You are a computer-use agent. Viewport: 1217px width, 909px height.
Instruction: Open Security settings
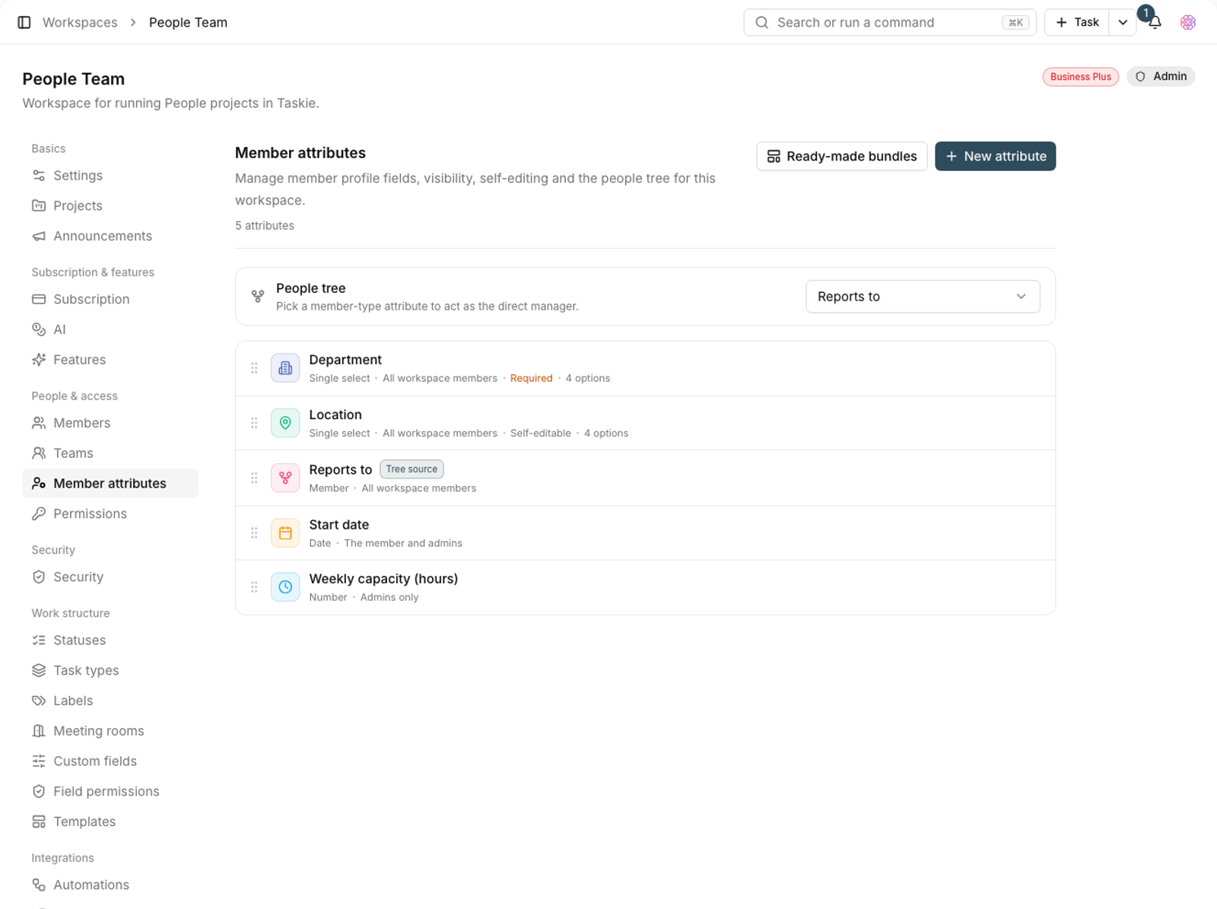click(110, 577)
